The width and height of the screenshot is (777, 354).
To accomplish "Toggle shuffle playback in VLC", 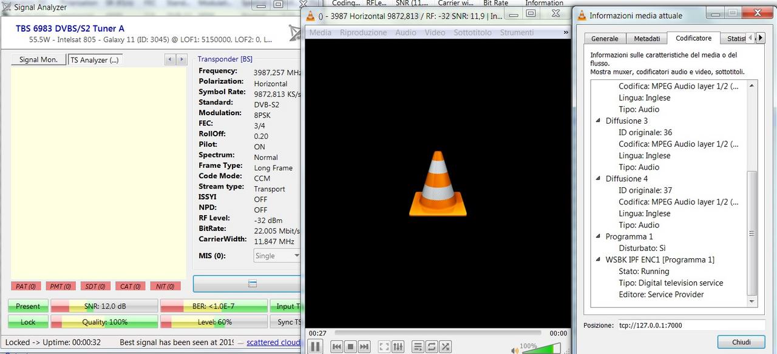I will pyautogui.click(x=446, y=347).
